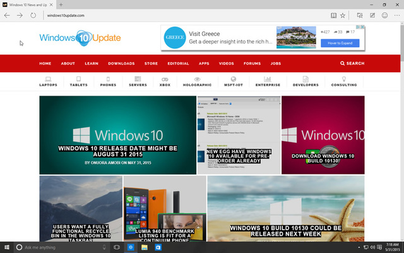Viewport: 404px width, 253px height.
Task: Show hidden tray icons arrow
Action: click(359, 247)
